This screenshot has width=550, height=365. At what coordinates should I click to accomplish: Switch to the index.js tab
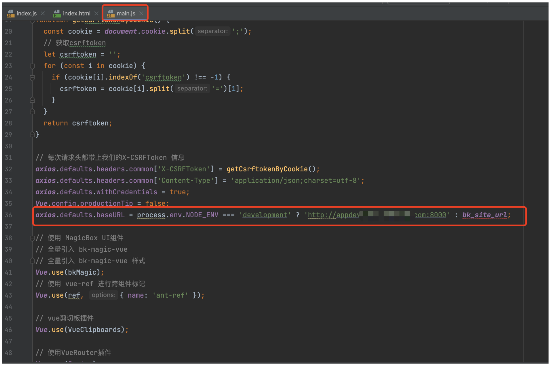(x=26, y=13)
